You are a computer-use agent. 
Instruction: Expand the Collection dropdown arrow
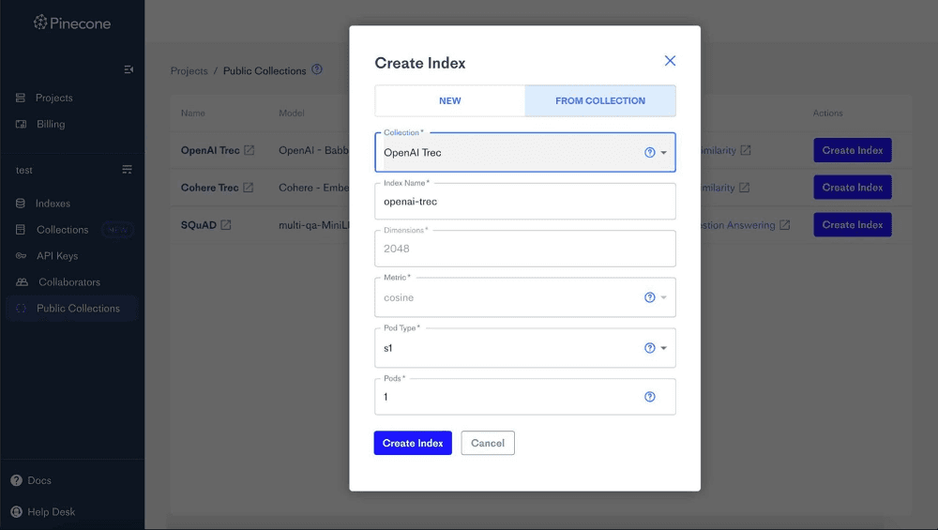663,153
